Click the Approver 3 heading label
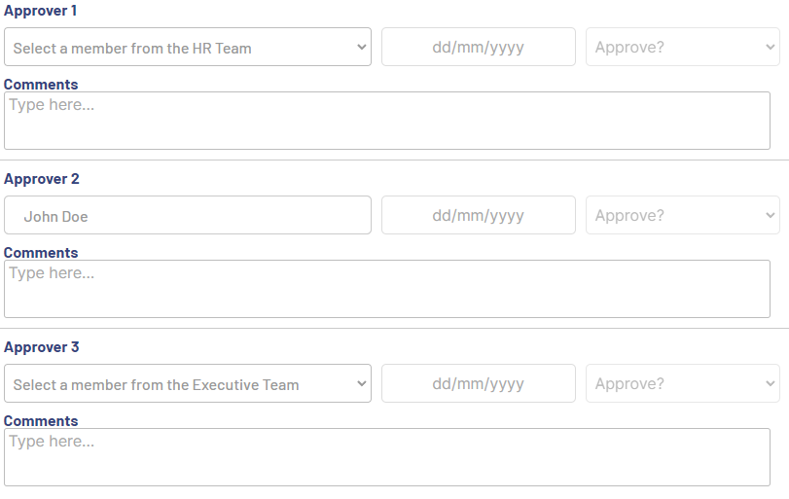 42,347
